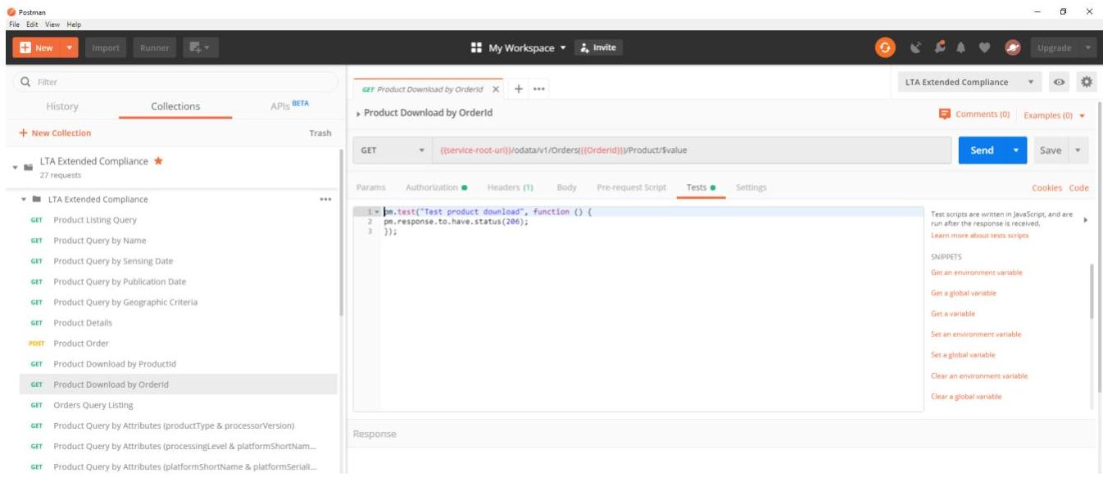Open the Help menu
1103x477 pixels.
click(74, 25)
